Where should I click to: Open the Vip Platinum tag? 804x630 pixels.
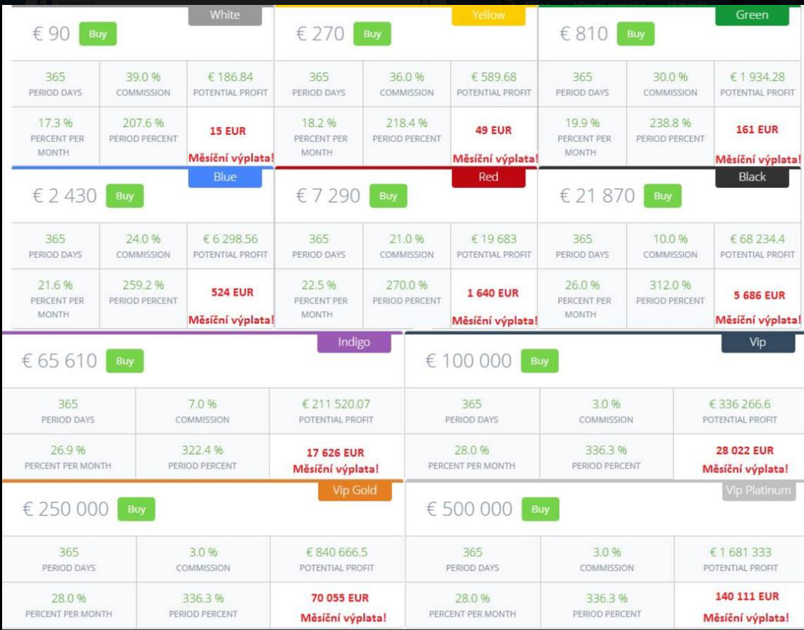pyautogui.click(x=759, y=491)
